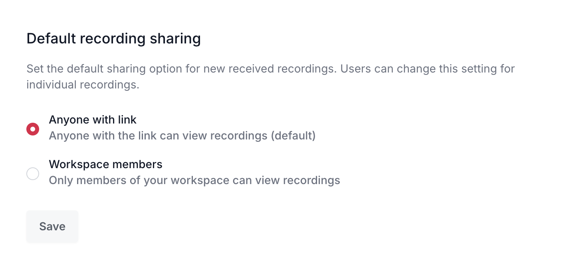Click the empty unselected radio circle
The height and width of the screenshot is (255, 571).
pos(33,174)
